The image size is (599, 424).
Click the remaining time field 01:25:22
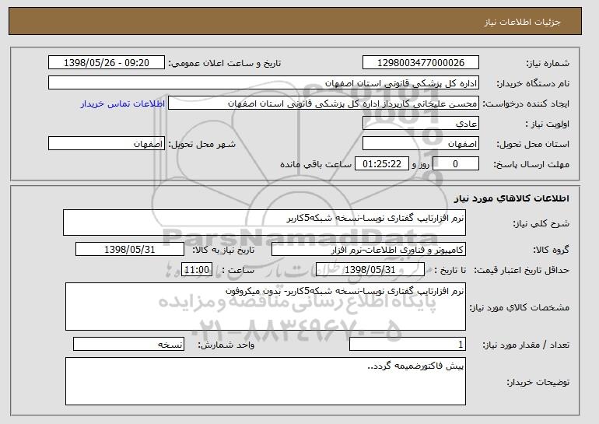(382, 164)
